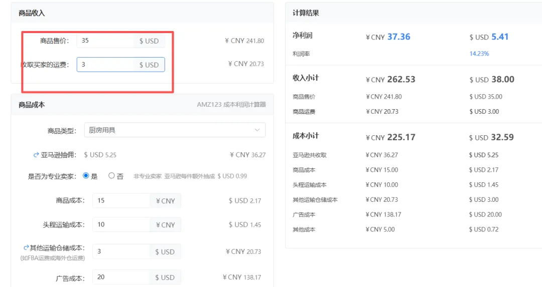Click the AMZ123 成本利润计算器 label
542x287 pixels.
231,105
